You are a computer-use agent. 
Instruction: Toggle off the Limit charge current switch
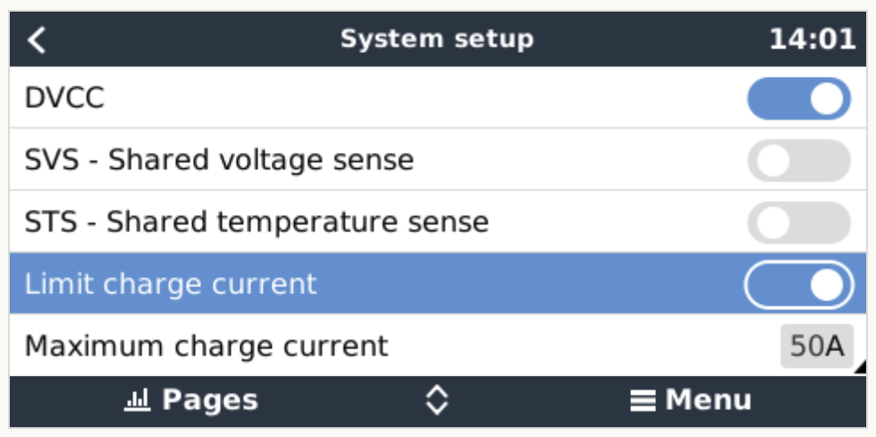tap(799, 284)
